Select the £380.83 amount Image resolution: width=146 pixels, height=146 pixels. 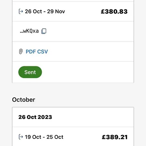click(114, 11)
